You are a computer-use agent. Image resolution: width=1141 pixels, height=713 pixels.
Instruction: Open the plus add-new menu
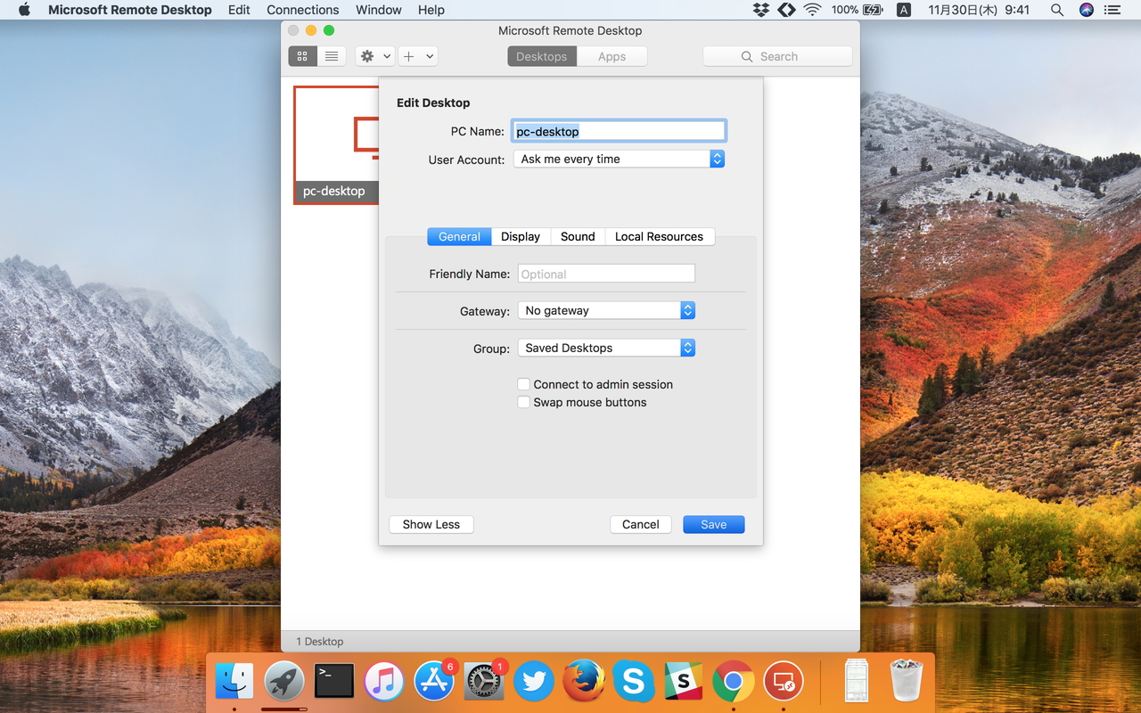click(x=417, y=56)
